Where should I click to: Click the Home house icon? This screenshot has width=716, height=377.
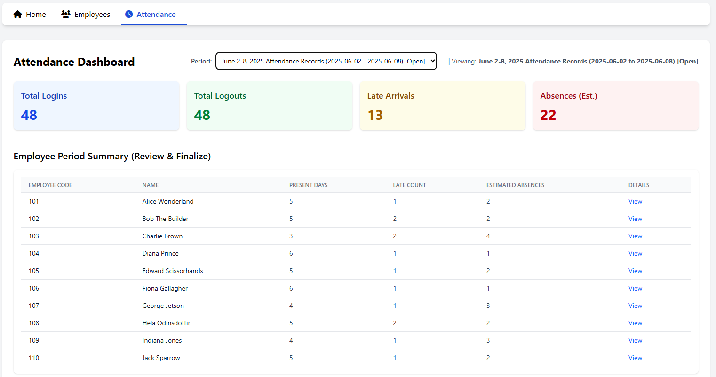tap(18, 14)
